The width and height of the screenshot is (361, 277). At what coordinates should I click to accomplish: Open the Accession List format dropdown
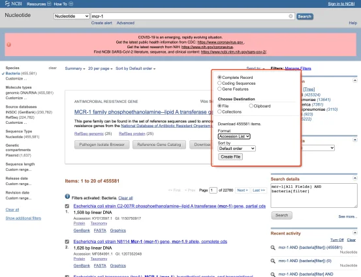click(234, 136)
